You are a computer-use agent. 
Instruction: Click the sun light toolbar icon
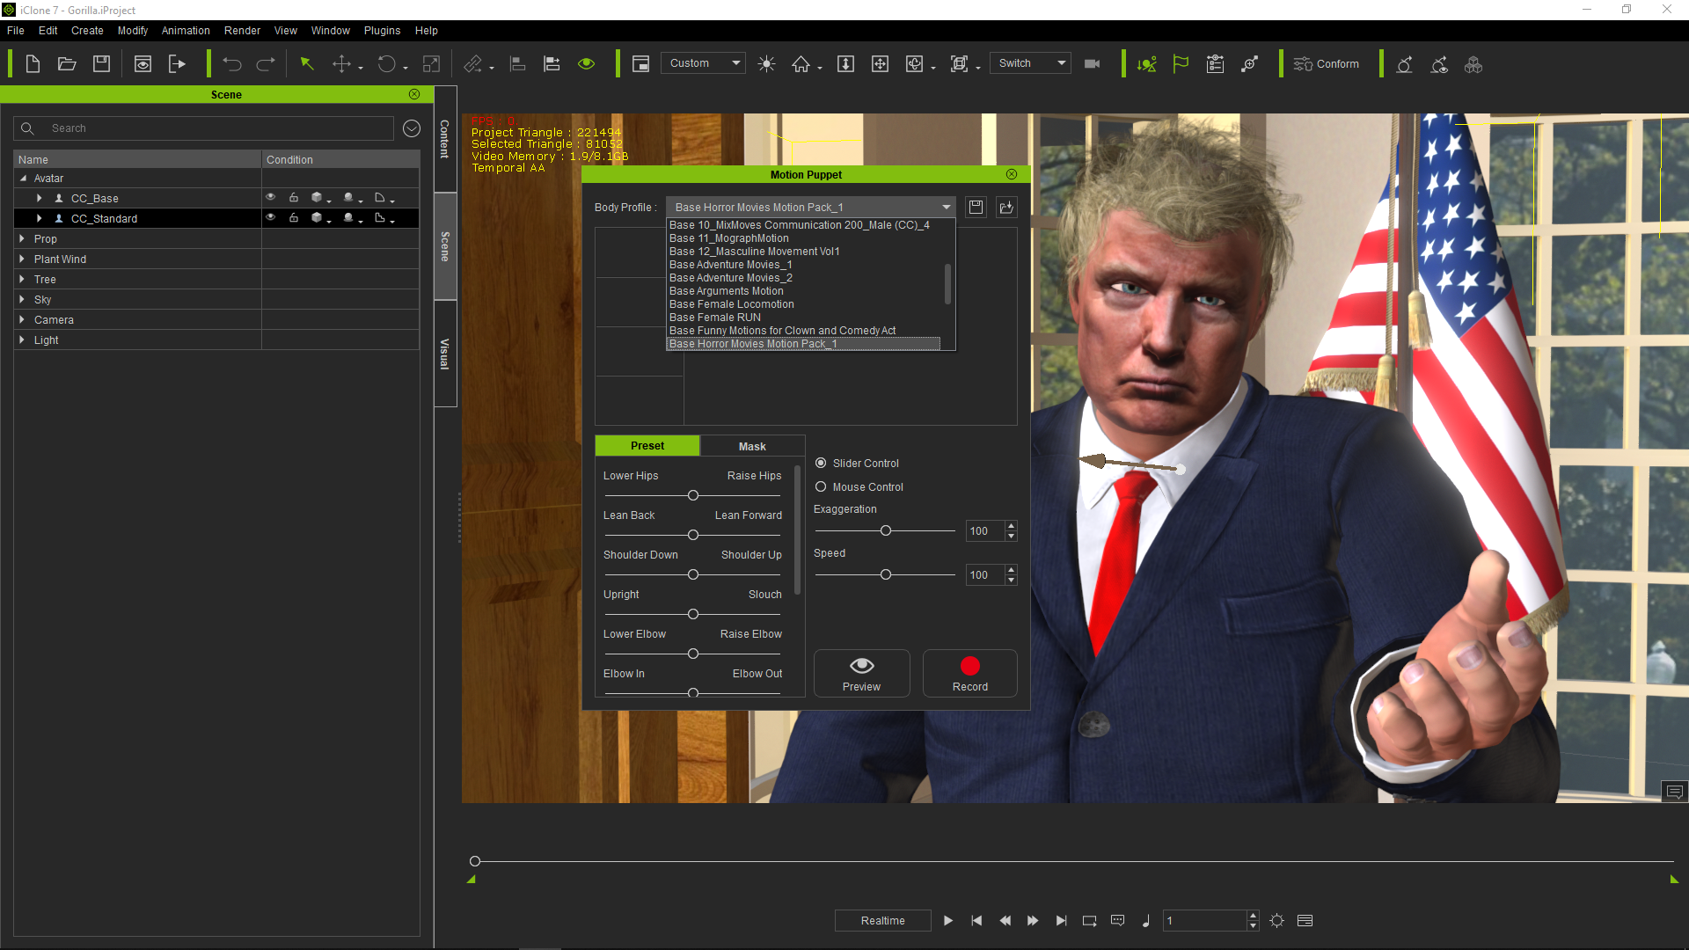[x=766, y=64]
